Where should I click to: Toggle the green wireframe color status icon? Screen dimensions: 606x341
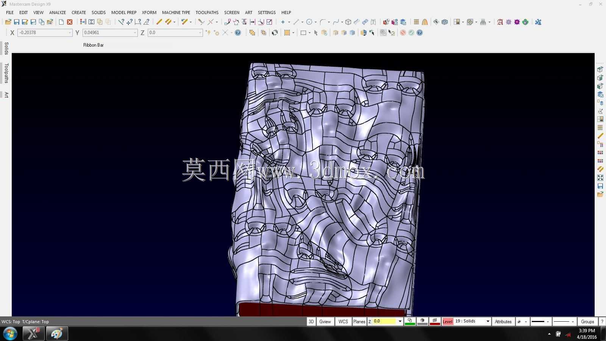pos(410,321)
